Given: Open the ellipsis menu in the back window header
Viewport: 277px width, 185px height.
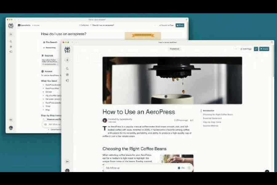Looking at the screenshot, I should 155,25.
